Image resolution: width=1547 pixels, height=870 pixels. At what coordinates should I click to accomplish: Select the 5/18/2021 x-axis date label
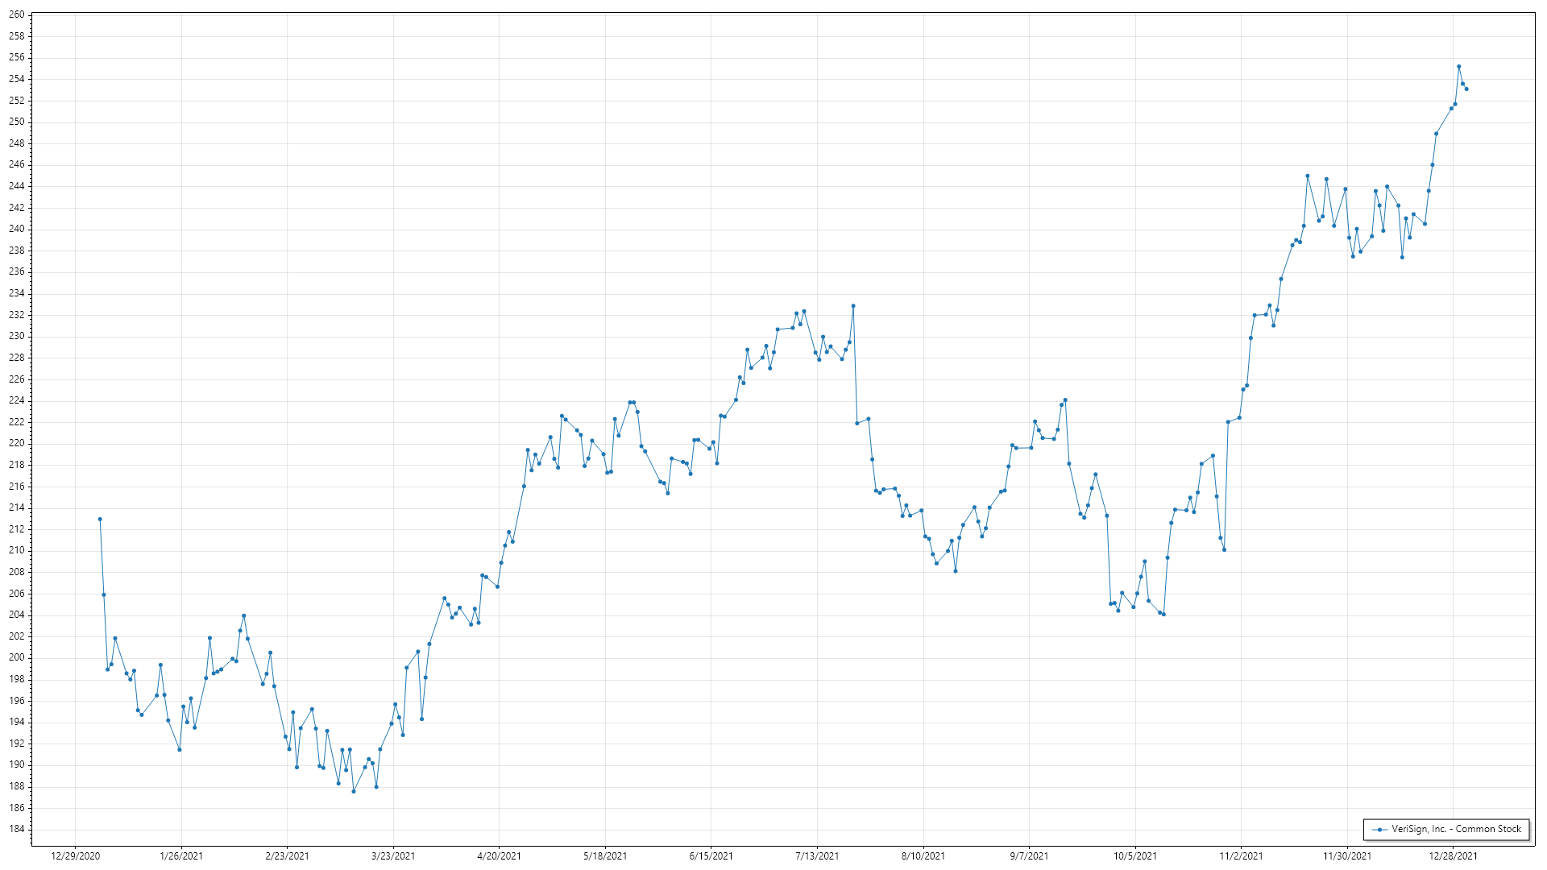pyautogui.click(x=605, y=856)
